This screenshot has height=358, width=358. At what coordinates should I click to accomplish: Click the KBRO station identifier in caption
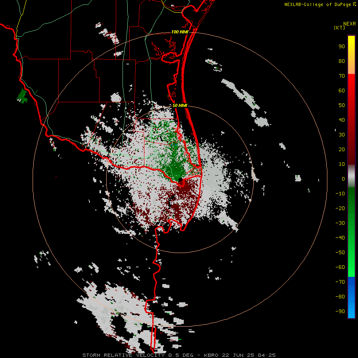(211, 355)
